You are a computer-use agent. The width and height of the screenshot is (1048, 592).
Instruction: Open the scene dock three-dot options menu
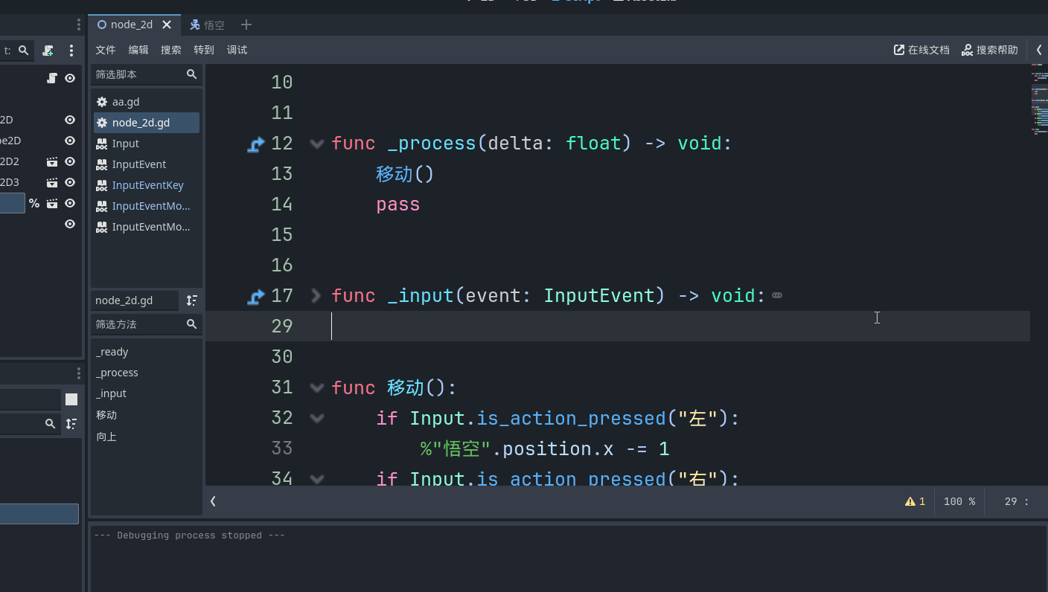pos(71,51)
